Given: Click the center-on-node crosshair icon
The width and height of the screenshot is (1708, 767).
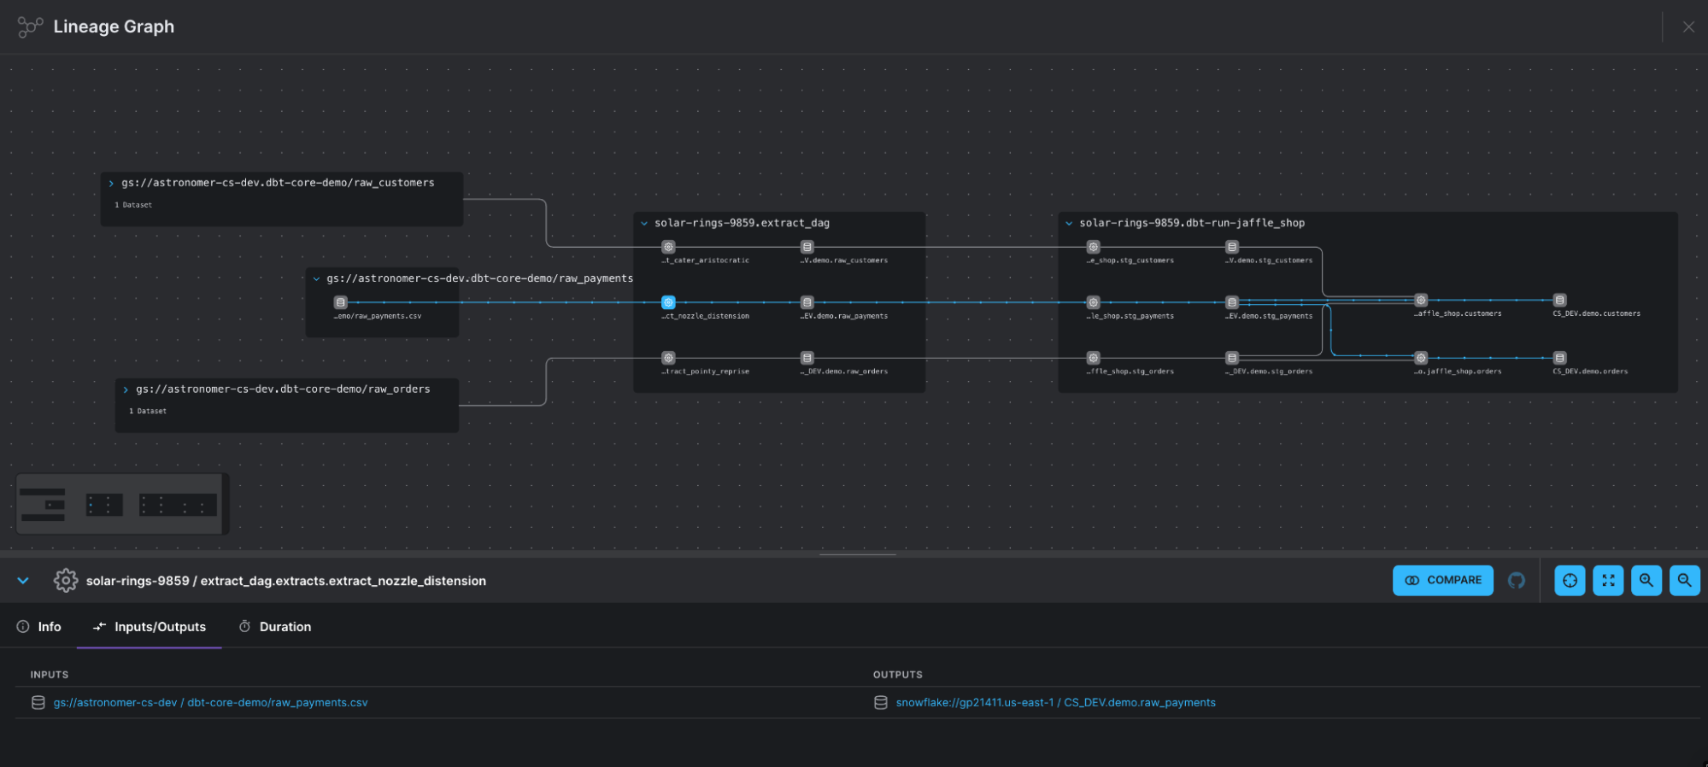Looking at the screenshot, I should pyautogui.click(x=1570, y=581).
